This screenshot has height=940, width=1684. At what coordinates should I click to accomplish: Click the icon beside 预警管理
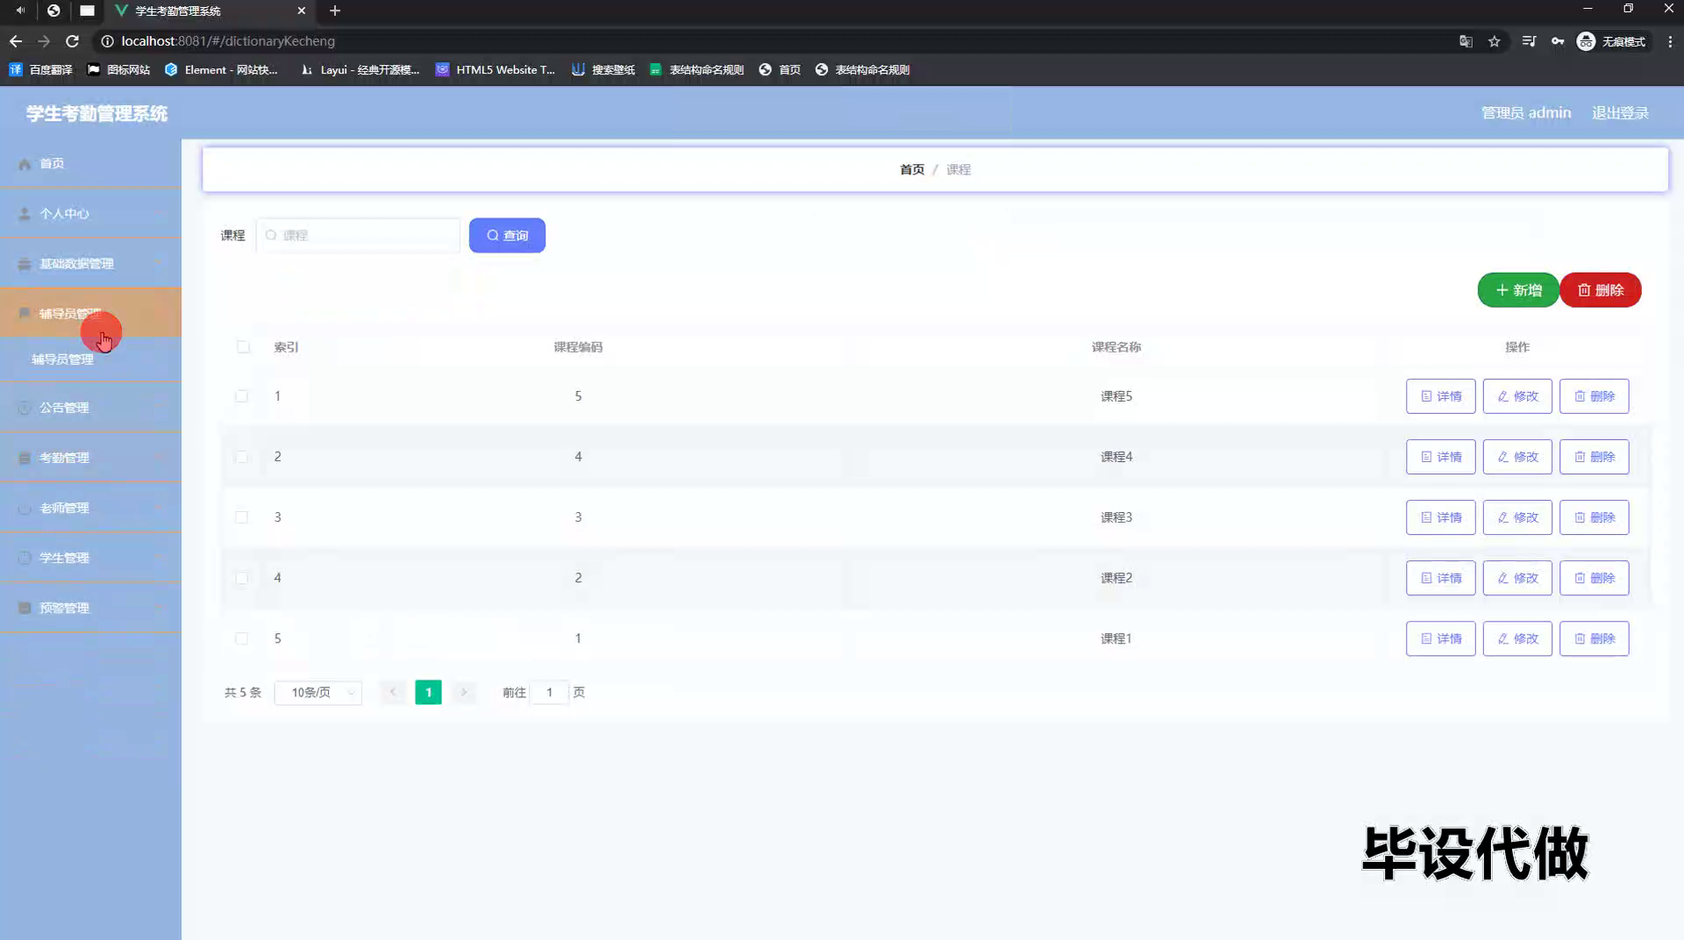click(25, 609)
